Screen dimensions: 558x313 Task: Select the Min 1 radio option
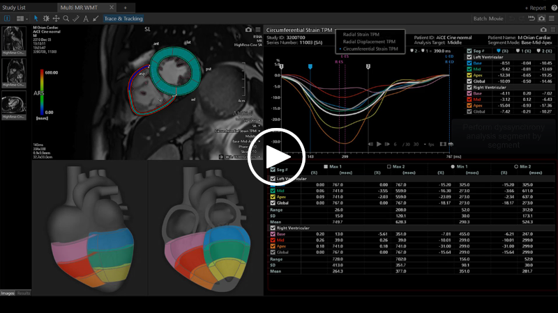tap(453, 166)
